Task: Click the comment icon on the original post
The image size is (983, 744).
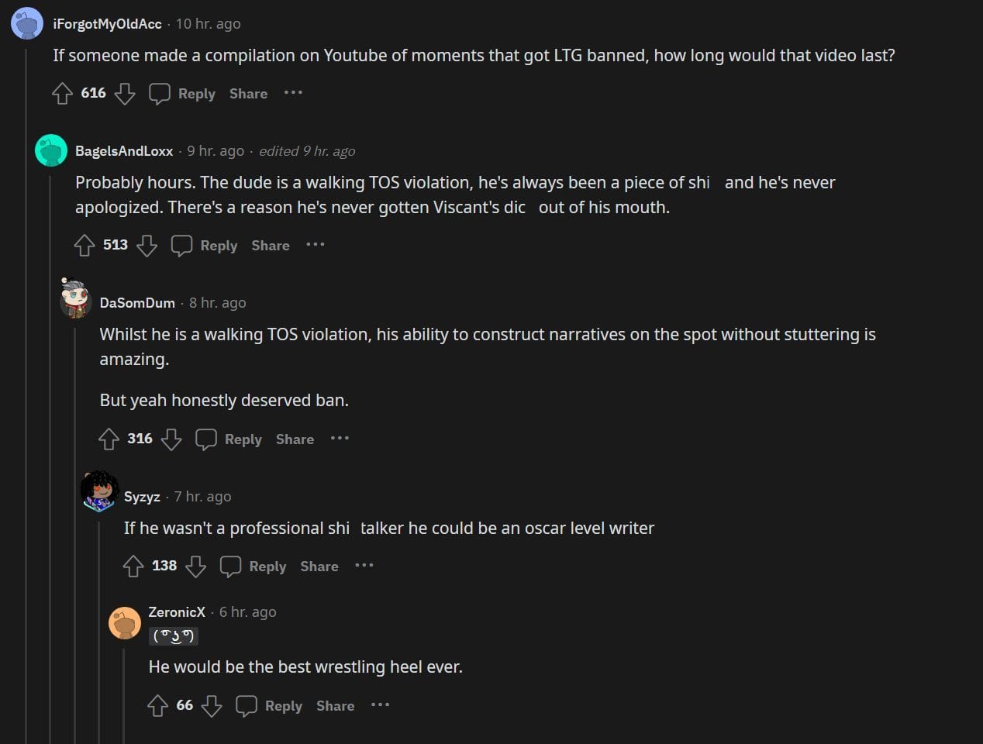Action: (160, 93)
